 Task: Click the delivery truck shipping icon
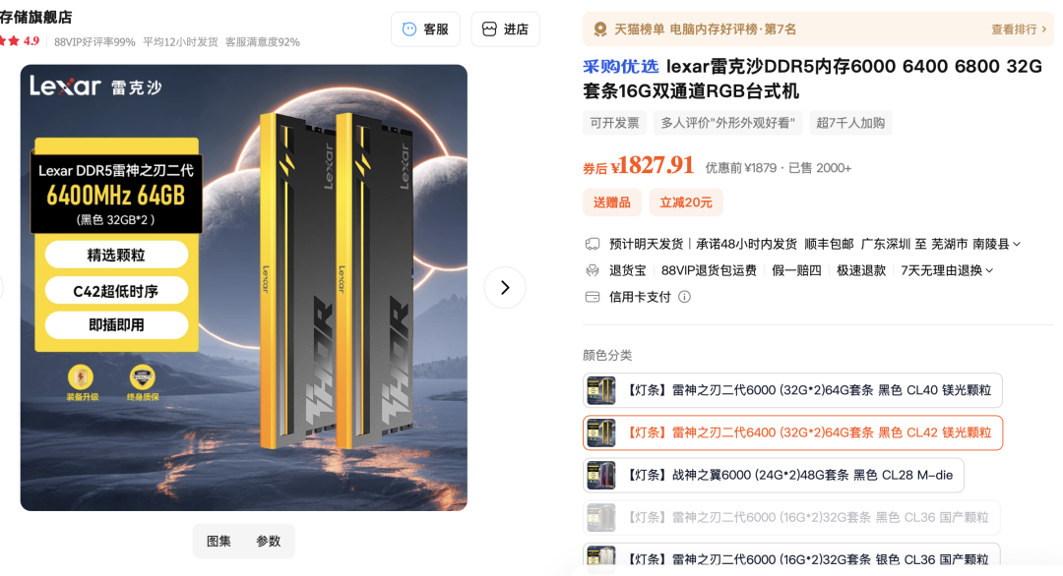click(x=593, y=244)
